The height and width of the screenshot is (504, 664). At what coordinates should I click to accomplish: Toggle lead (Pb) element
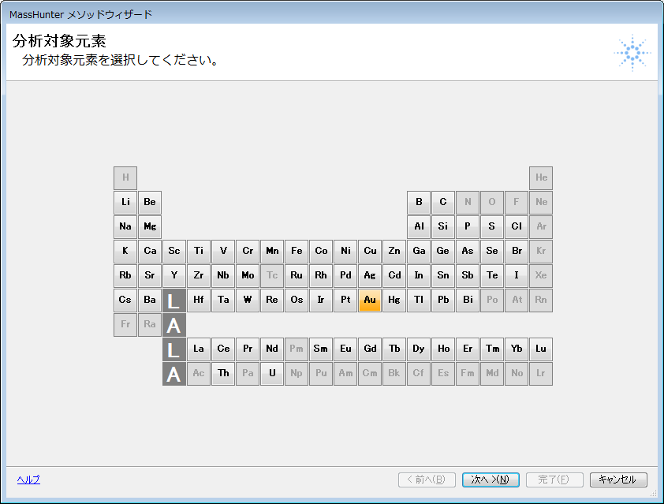(x=443, y=301)
